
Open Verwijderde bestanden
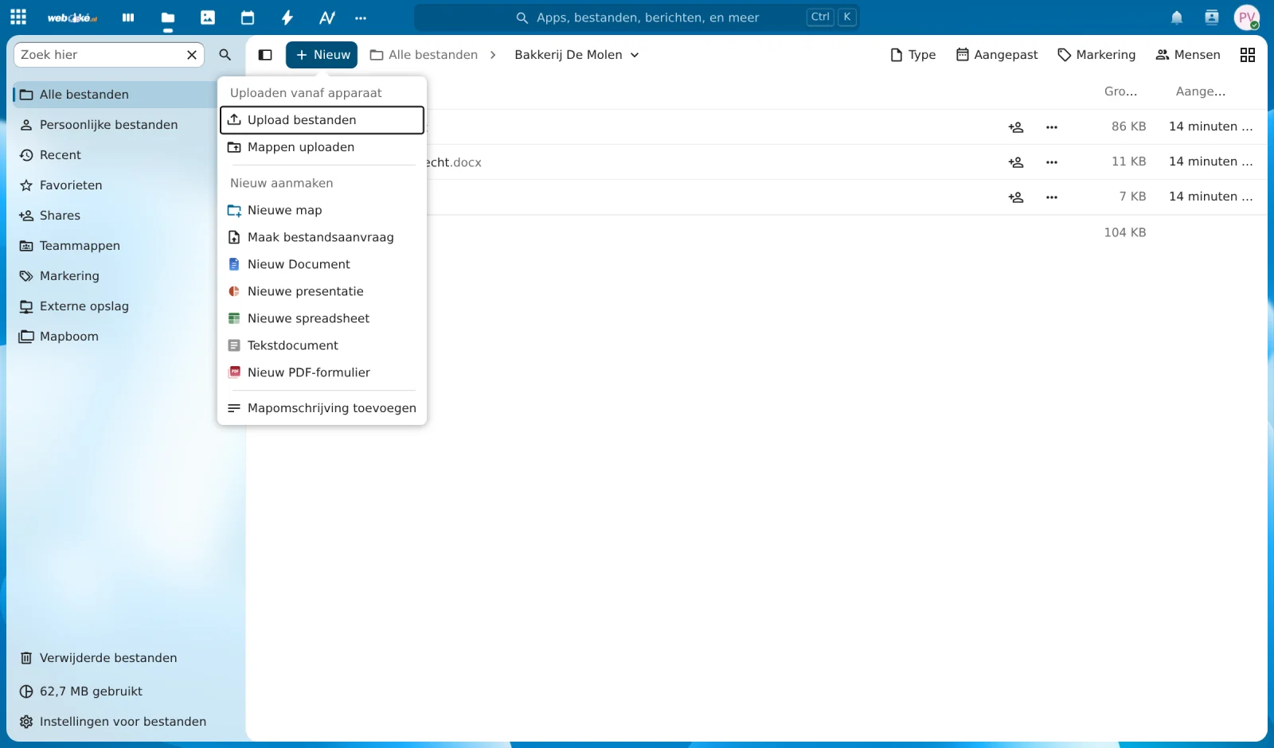[x=126, y=658]
